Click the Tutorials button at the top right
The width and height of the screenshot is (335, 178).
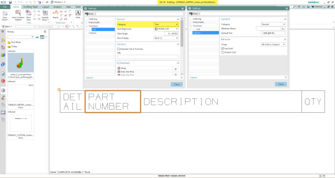[317, 7]
